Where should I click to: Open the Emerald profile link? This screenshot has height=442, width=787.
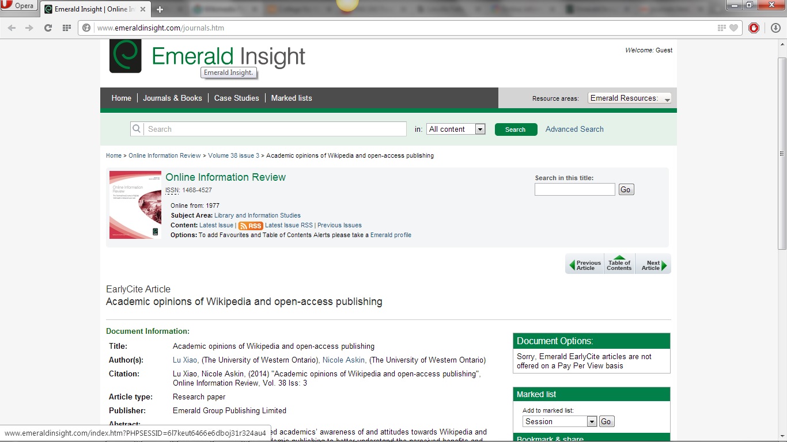click(391, 235)
